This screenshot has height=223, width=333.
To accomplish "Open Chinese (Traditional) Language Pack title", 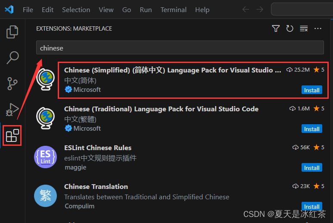I will [x=161, y=109].
